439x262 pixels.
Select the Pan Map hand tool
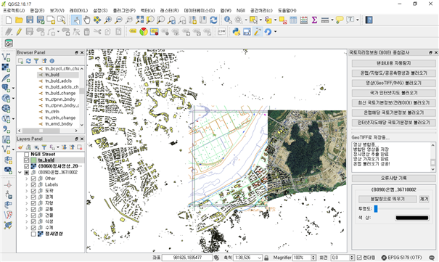click(x=87, y=20)
